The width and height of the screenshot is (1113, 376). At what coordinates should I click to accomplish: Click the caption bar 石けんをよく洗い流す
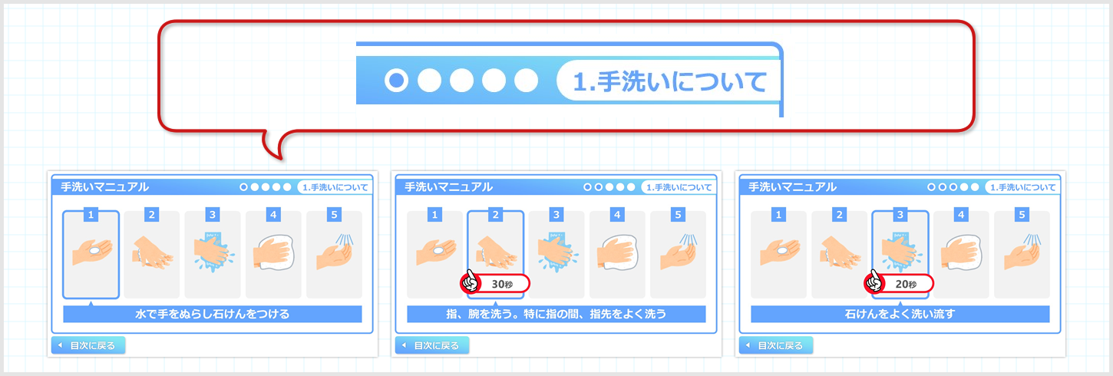click(900, 314)
